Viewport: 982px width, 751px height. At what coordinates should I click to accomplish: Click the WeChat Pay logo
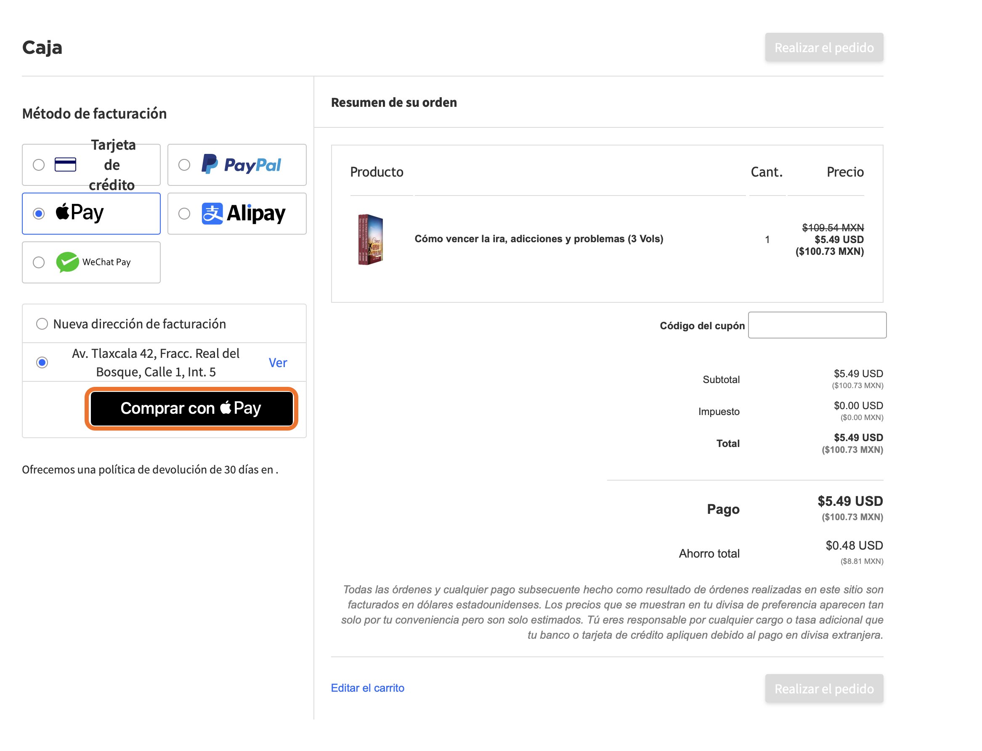coord(93,262)
